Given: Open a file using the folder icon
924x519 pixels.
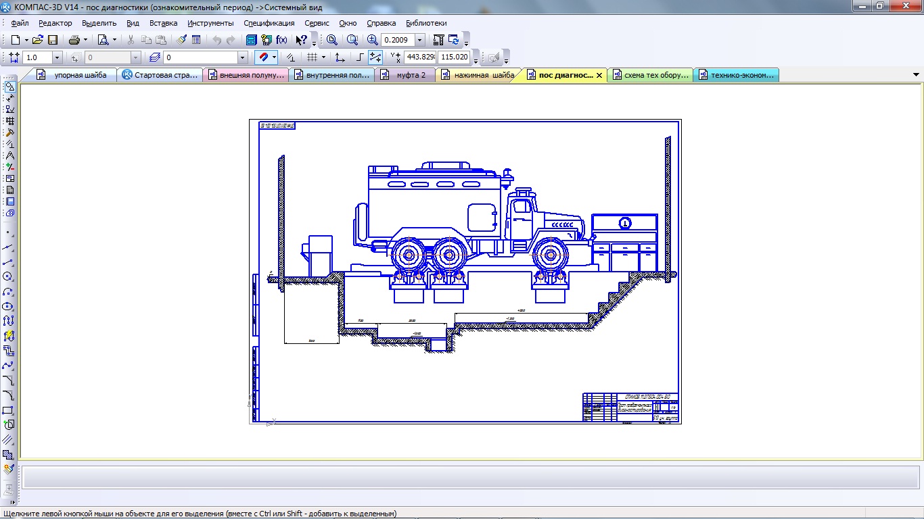Looking at the screenshot, I should pyautogui.click(x=38, y=40).
